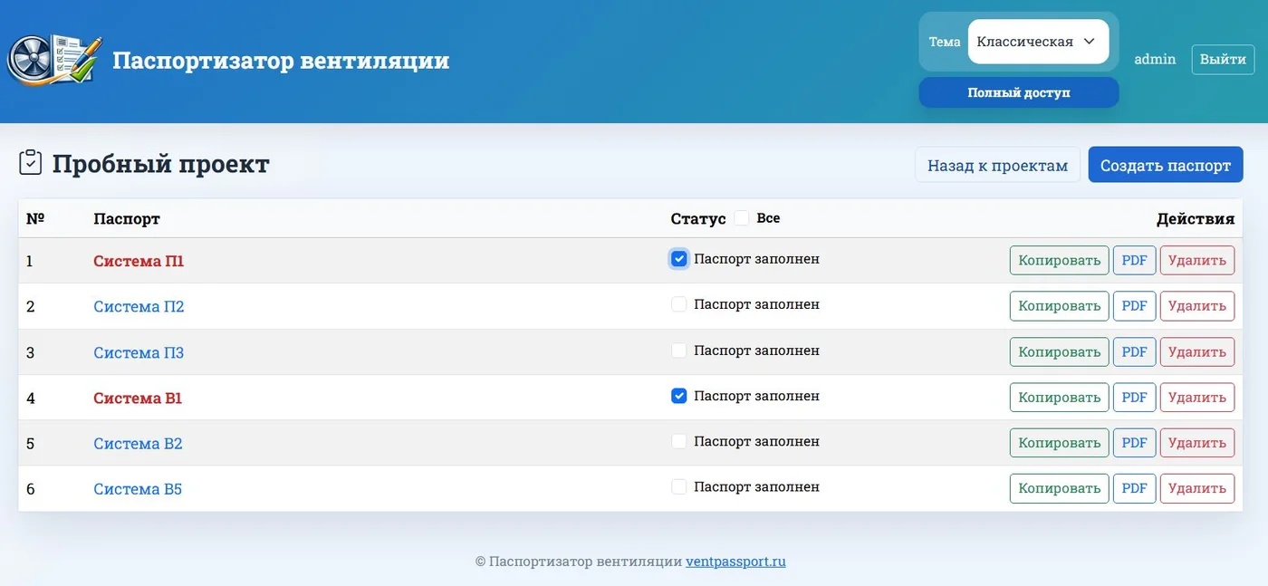
Task: Click the Выйти logout button
Action: pyautogui.click(x=1223, y=59)
